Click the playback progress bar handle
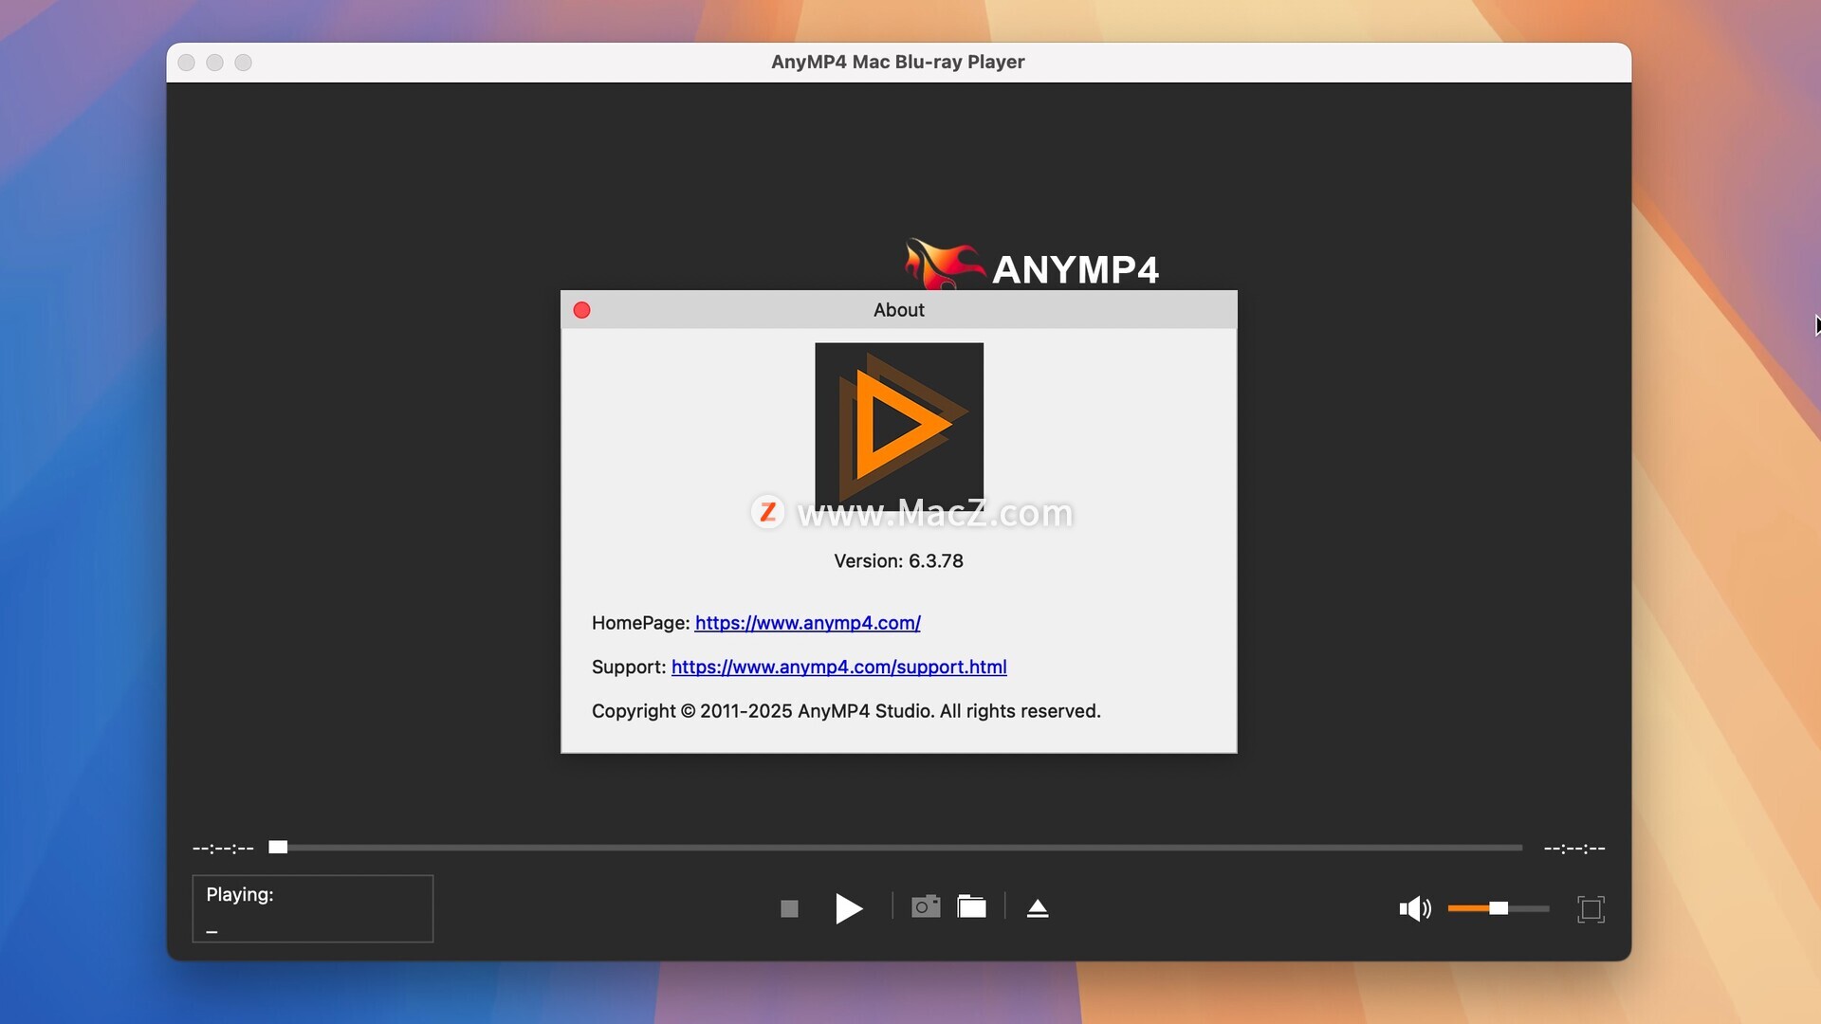The height and width of the screenshot is (1024, 1821). pos(278,847)
